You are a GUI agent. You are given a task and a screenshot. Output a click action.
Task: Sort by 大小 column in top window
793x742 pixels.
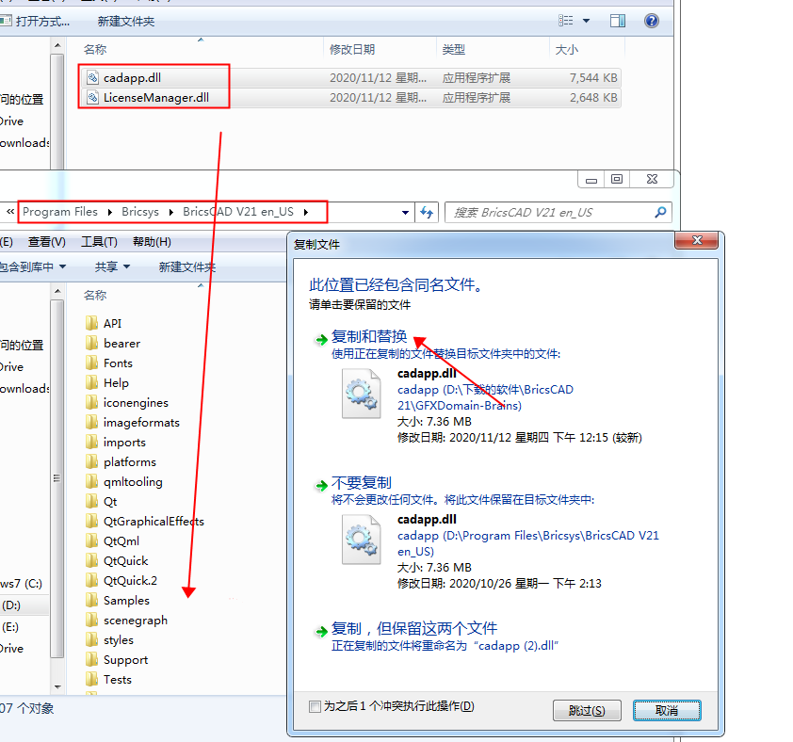(x=566, y=50)
